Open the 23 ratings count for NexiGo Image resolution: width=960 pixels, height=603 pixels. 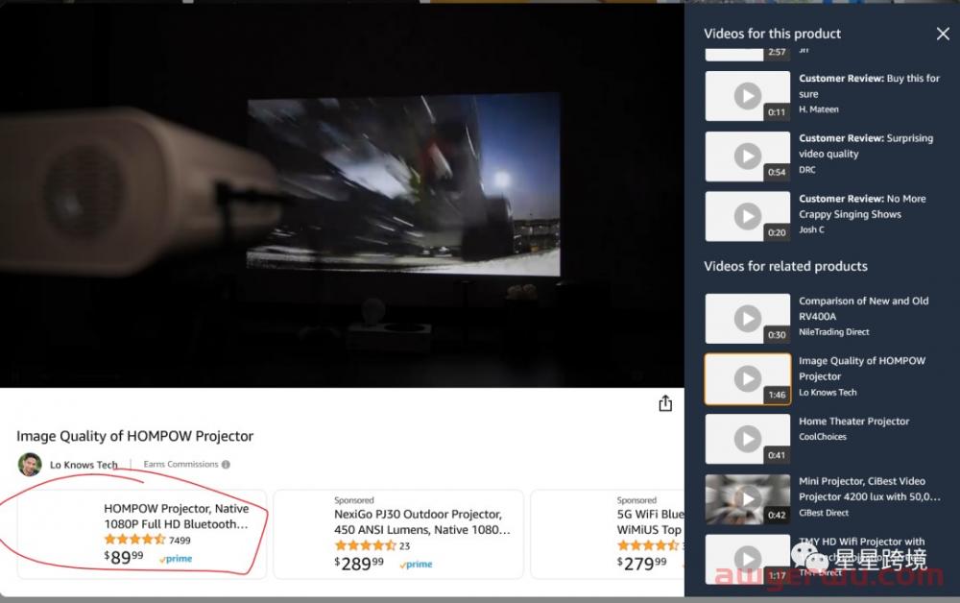tap(404, 546)
